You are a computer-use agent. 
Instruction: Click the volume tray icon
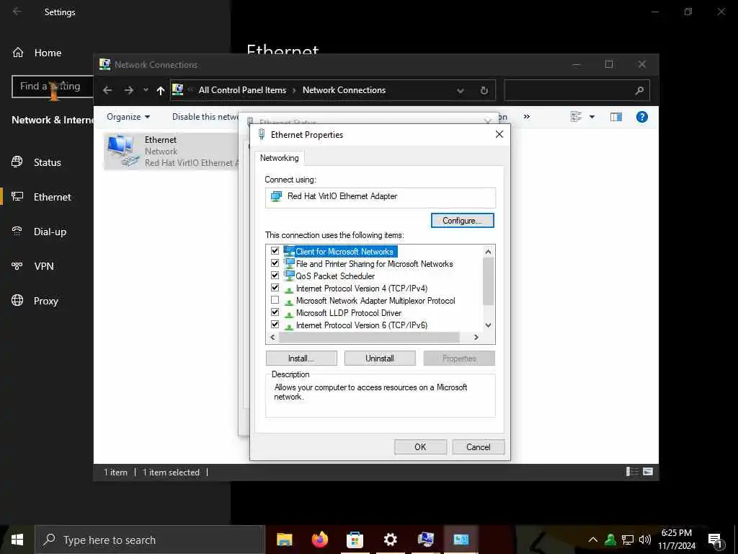pyautogui.click(x=645, y=540)
